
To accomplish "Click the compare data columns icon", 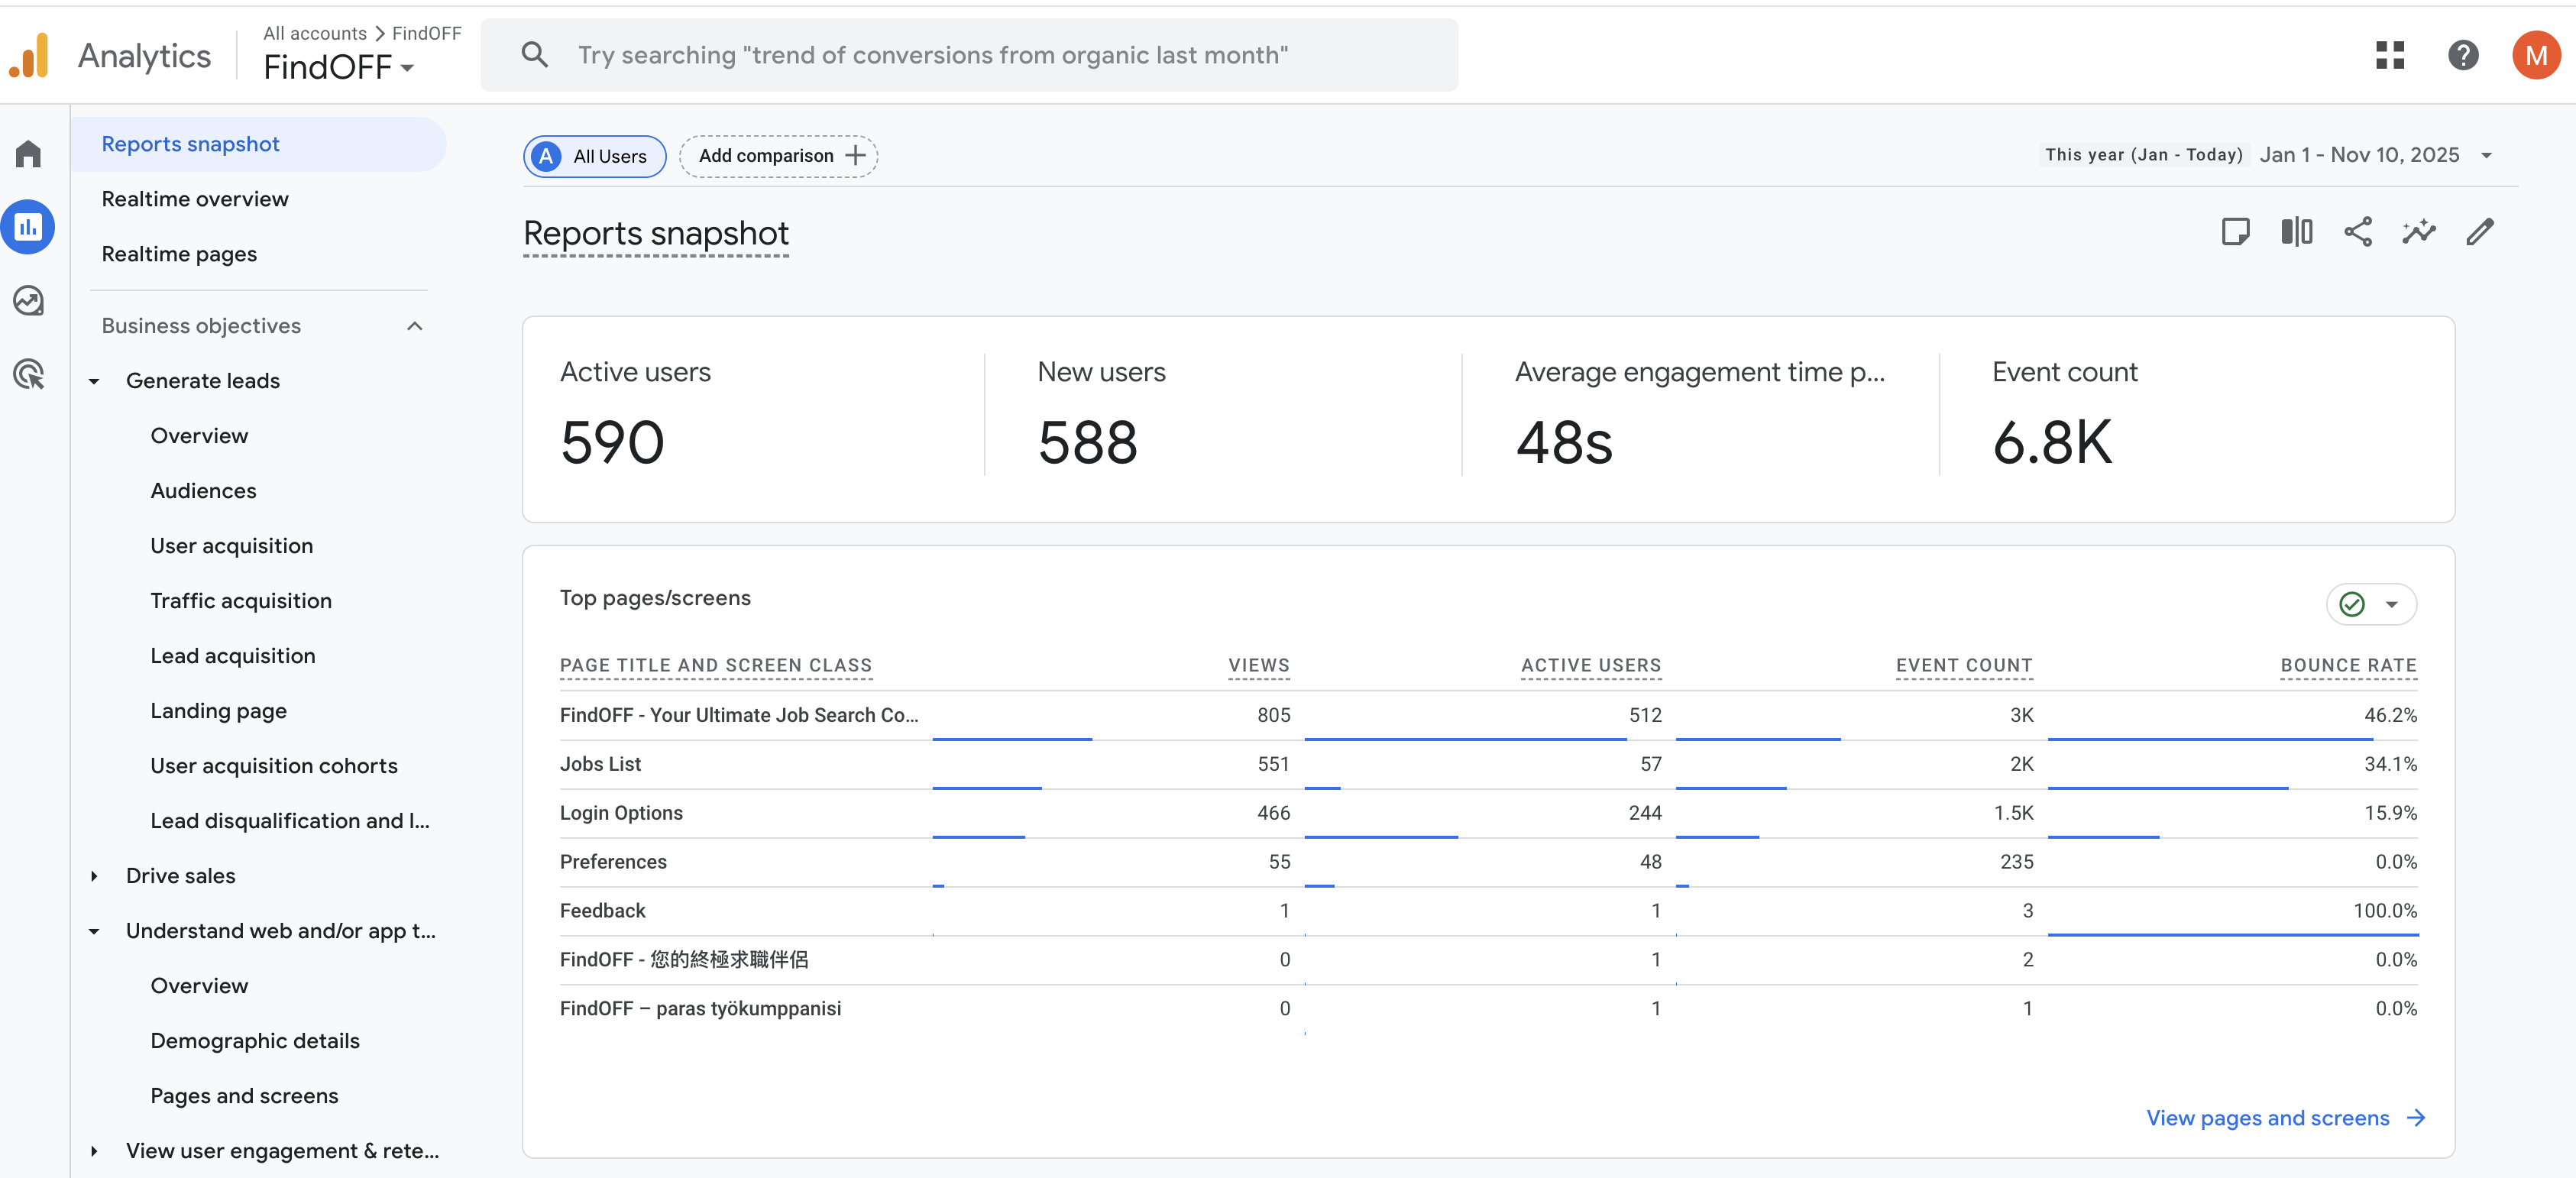I will (2296, 232).
